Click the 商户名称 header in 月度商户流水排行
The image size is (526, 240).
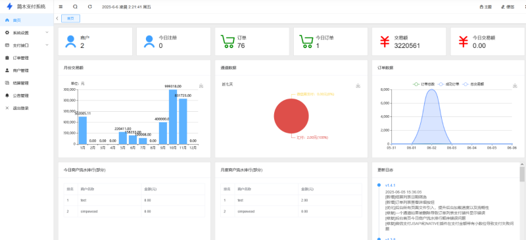click(x=243, y=189)
